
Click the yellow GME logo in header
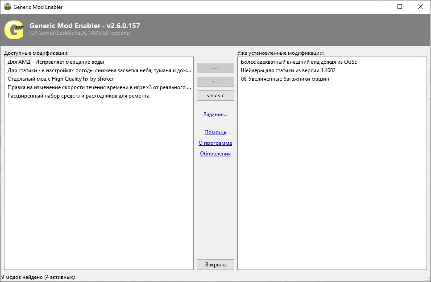coord(14,30)
